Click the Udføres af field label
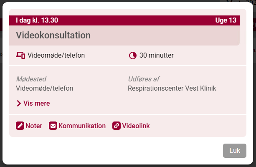This screenshot has height=167, width=256. pyautogui.click(x=144, y=79)
